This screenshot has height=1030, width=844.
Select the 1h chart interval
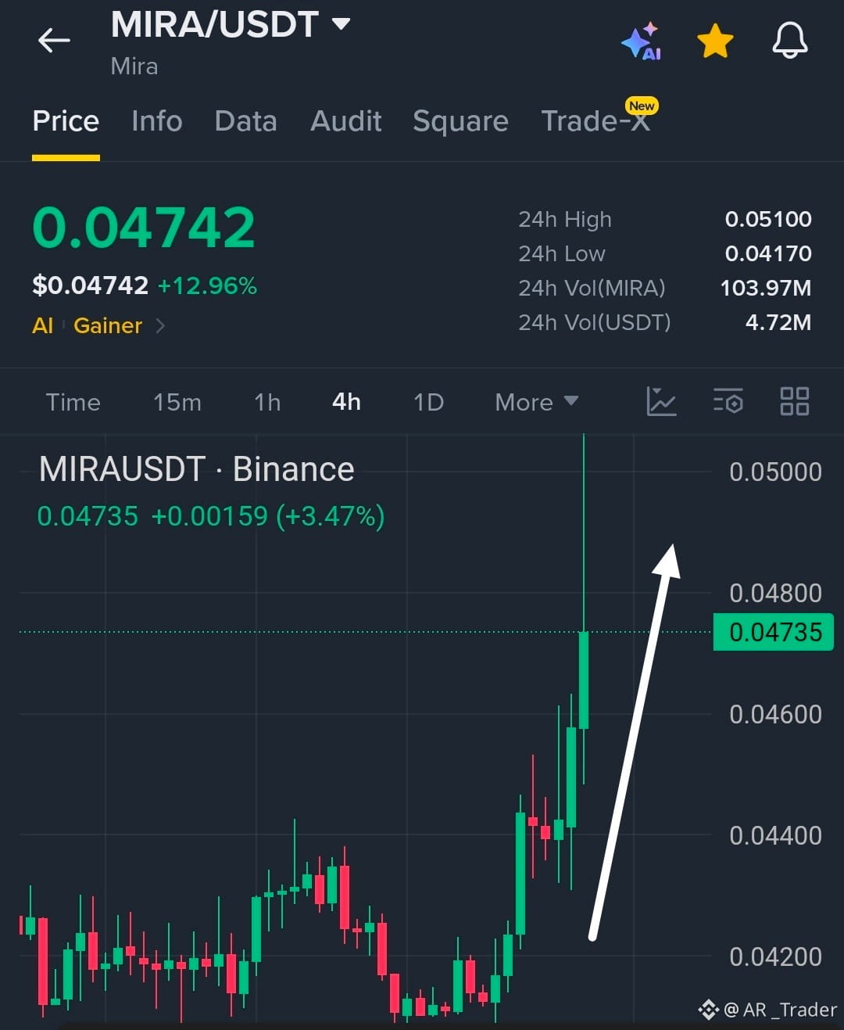pyautogui.click(x=267, y=402)
